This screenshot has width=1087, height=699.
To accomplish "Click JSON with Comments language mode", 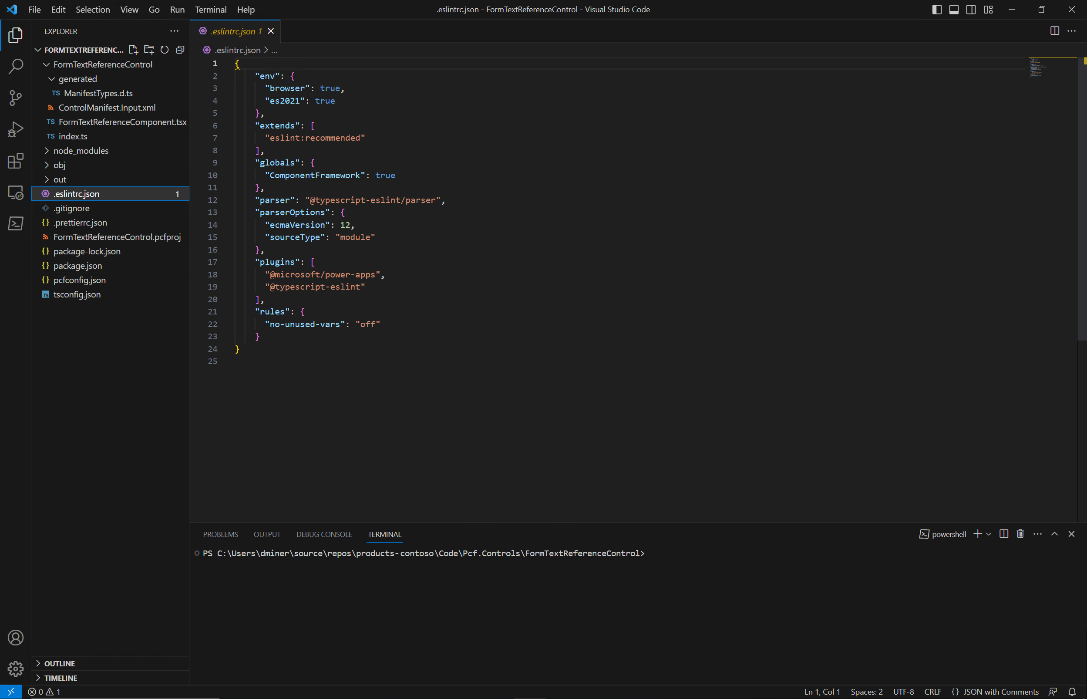I will (1001, 692).
